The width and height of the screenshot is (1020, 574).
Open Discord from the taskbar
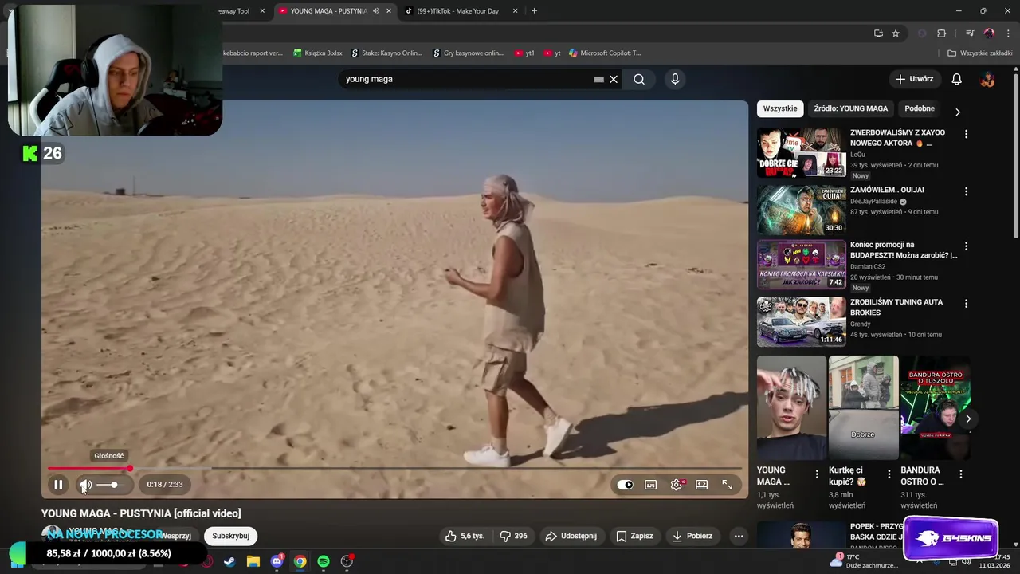(x=277, y=561)
